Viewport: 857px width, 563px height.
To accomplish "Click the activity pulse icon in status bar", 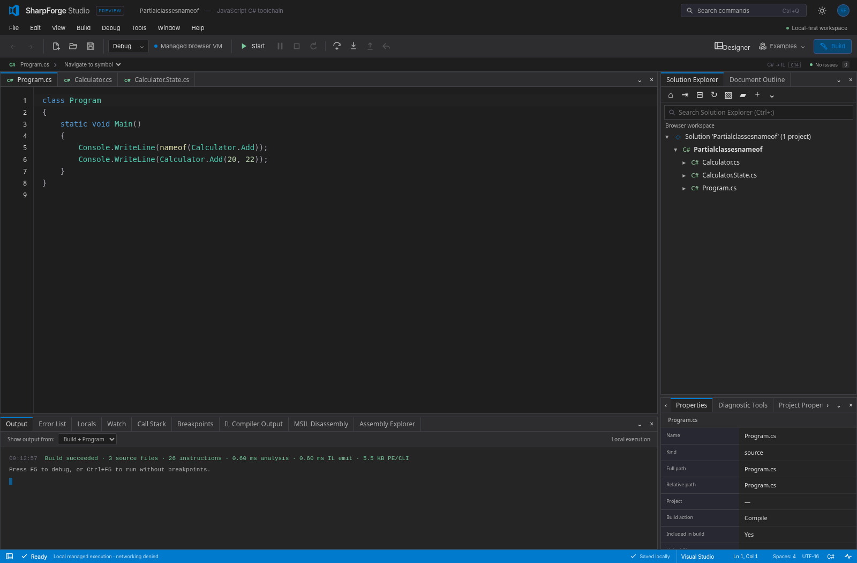I will tap(848, 557).
